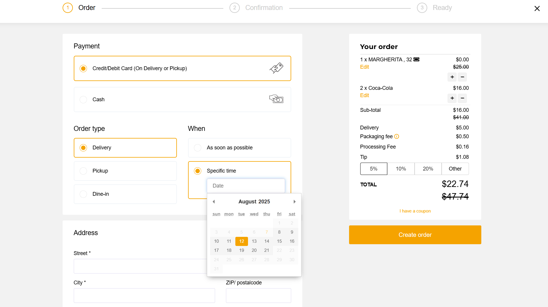Screen dimensions: 548x307
Task: Click the TOTAL $22.74 amount
Action: pos(455,184)
